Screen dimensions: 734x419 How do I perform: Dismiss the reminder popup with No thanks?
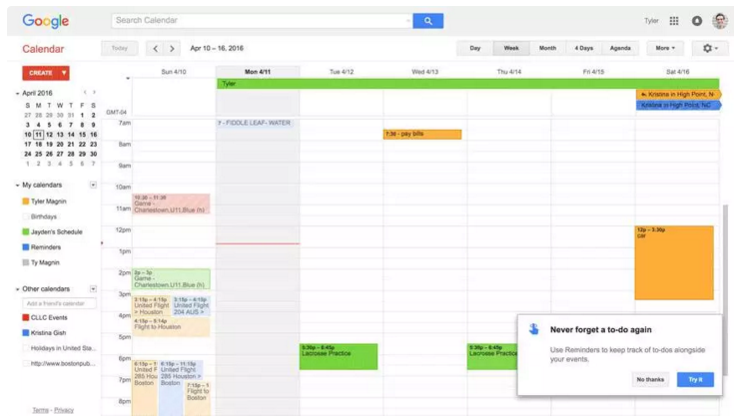pyautogui.click(x=650, y=379)
